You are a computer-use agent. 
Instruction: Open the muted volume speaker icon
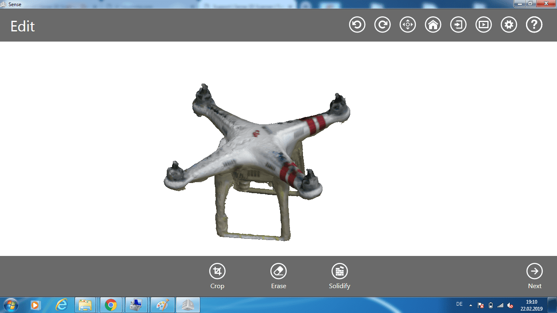510,305
